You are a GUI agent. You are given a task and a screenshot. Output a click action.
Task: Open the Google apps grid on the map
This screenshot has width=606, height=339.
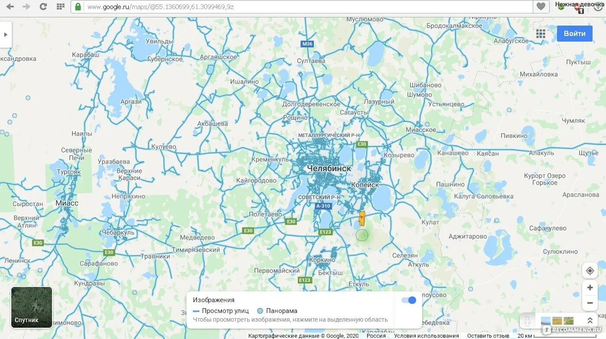pyautogui.click(x=541, y=34)
